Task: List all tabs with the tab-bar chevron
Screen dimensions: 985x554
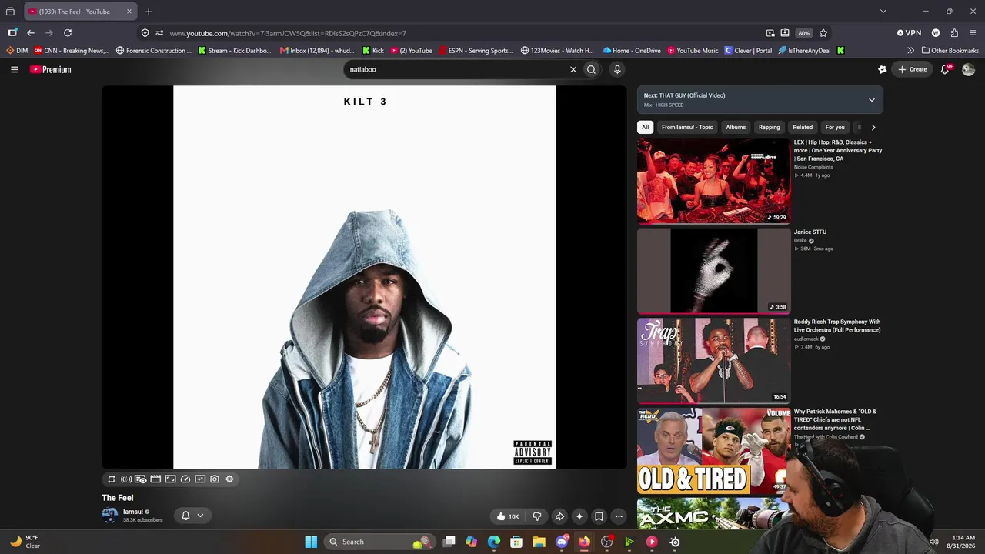Action: 883,12
